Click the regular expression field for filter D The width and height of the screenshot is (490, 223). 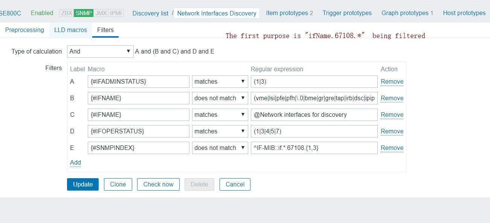pos(314,131)
